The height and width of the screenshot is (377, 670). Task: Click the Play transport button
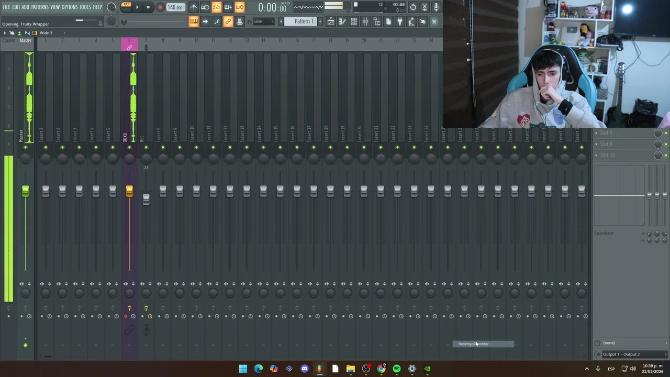click(137, 7)
